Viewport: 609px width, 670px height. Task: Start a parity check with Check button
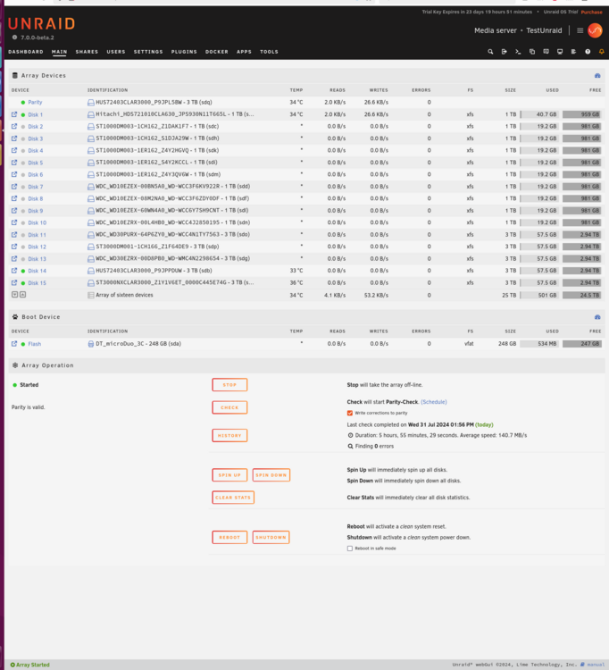(229, 407)
